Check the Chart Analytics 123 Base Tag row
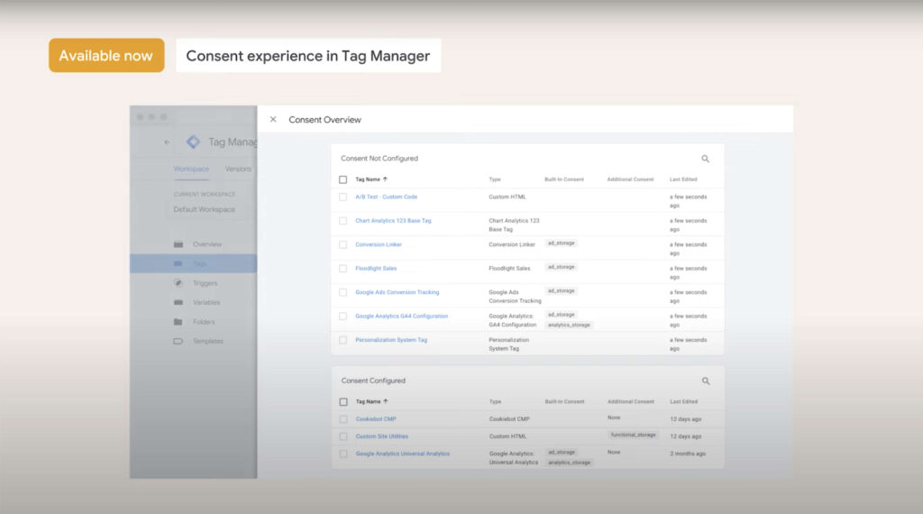Screen dimensions: 923x514 coord(343,221)
